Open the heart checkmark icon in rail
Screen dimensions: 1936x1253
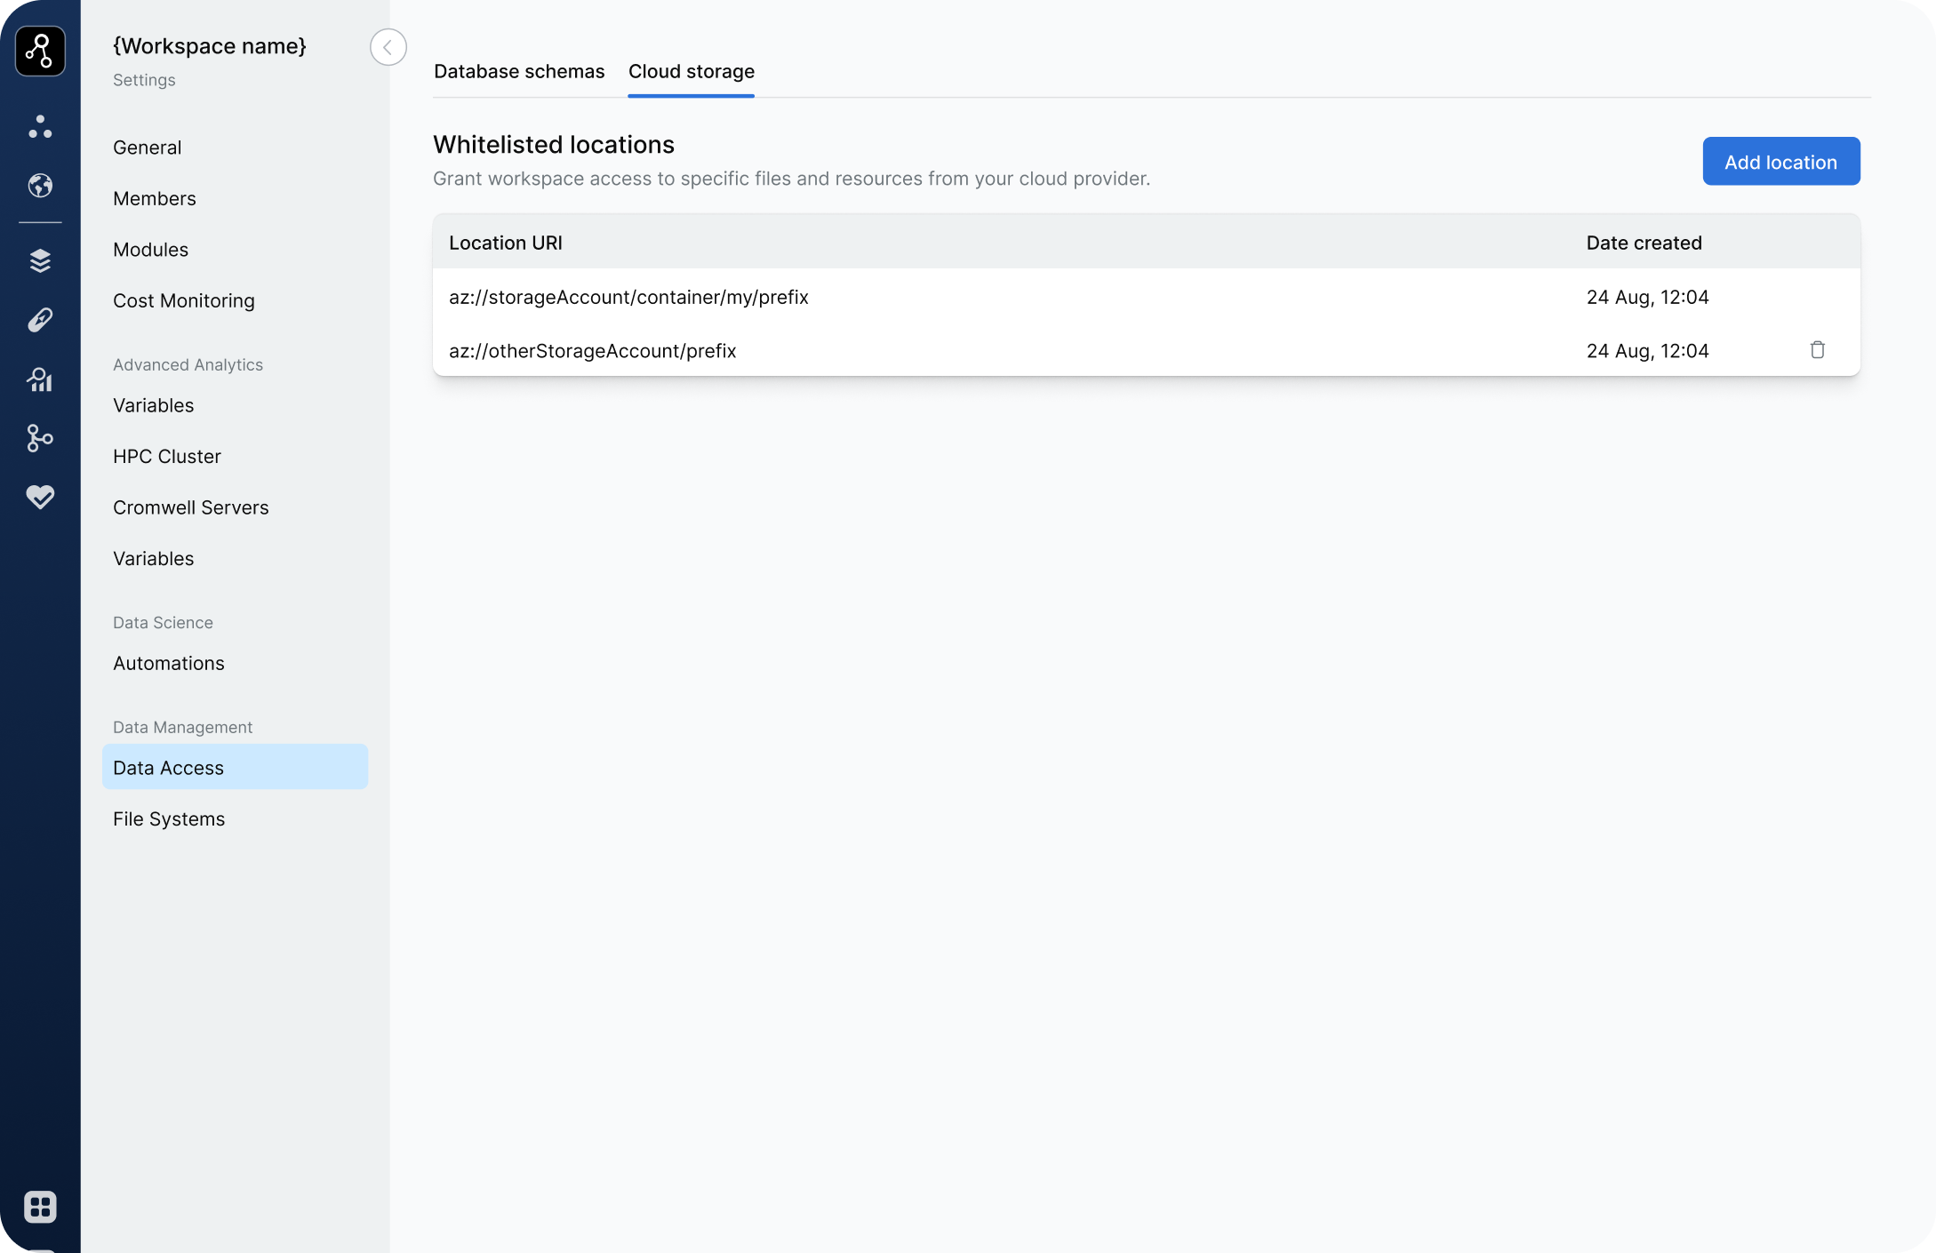pyautogui.click(x=40, y=496)
